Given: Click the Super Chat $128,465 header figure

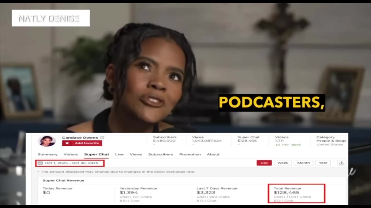Looking at the screenshot, I should click(x=247, y=141).
